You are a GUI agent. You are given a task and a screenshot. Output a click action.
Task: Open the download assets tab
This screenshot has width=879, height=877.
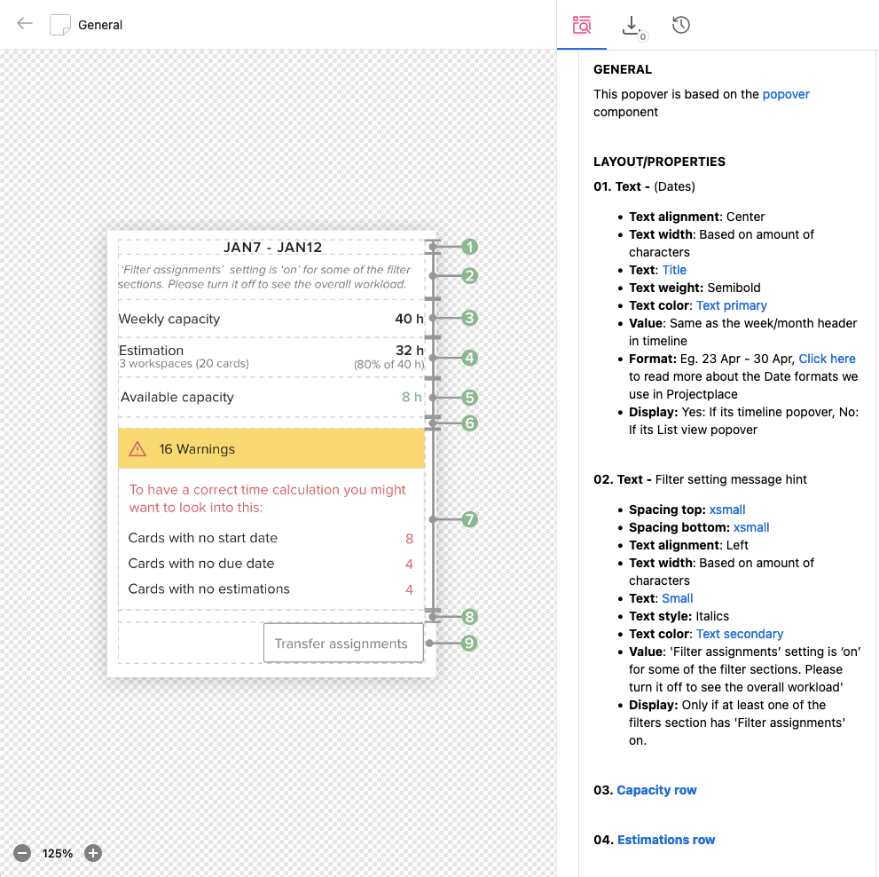632,25
